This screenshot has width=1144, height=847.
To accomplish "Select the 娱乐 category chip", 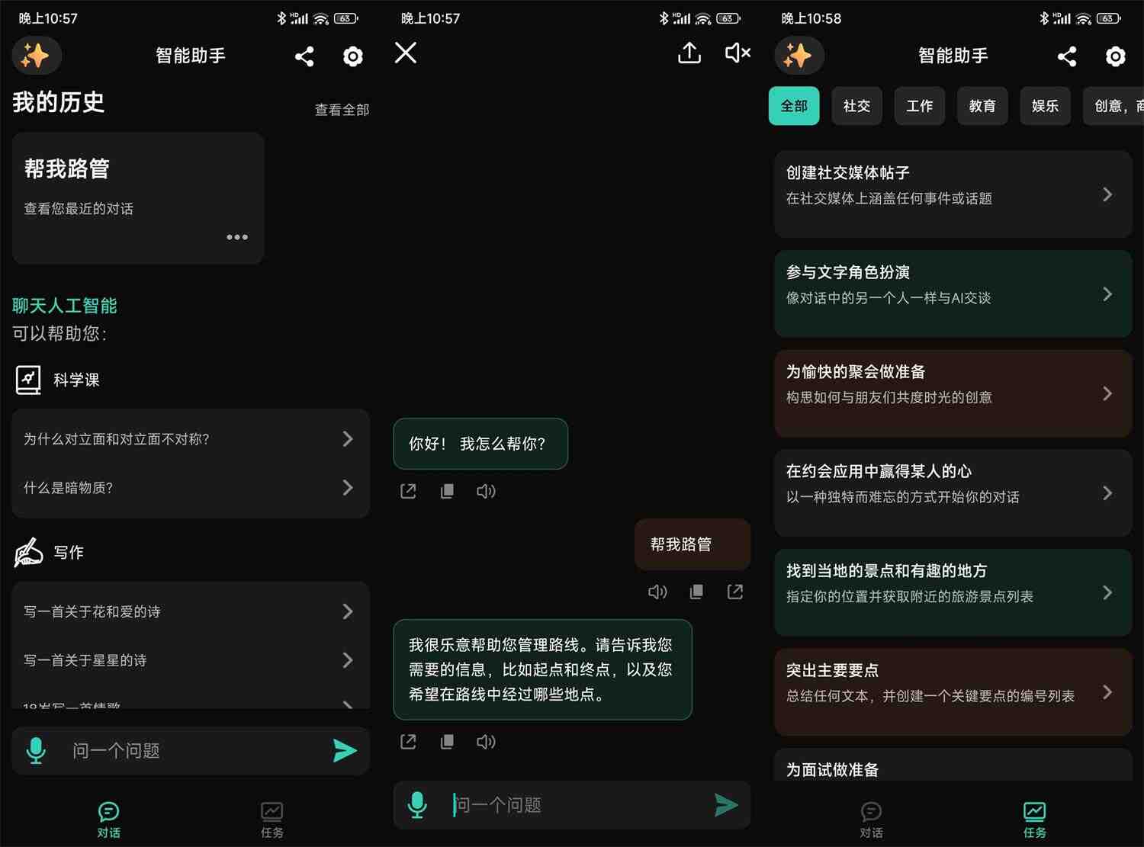I will pyautogui.click(x=1045, y=106).
